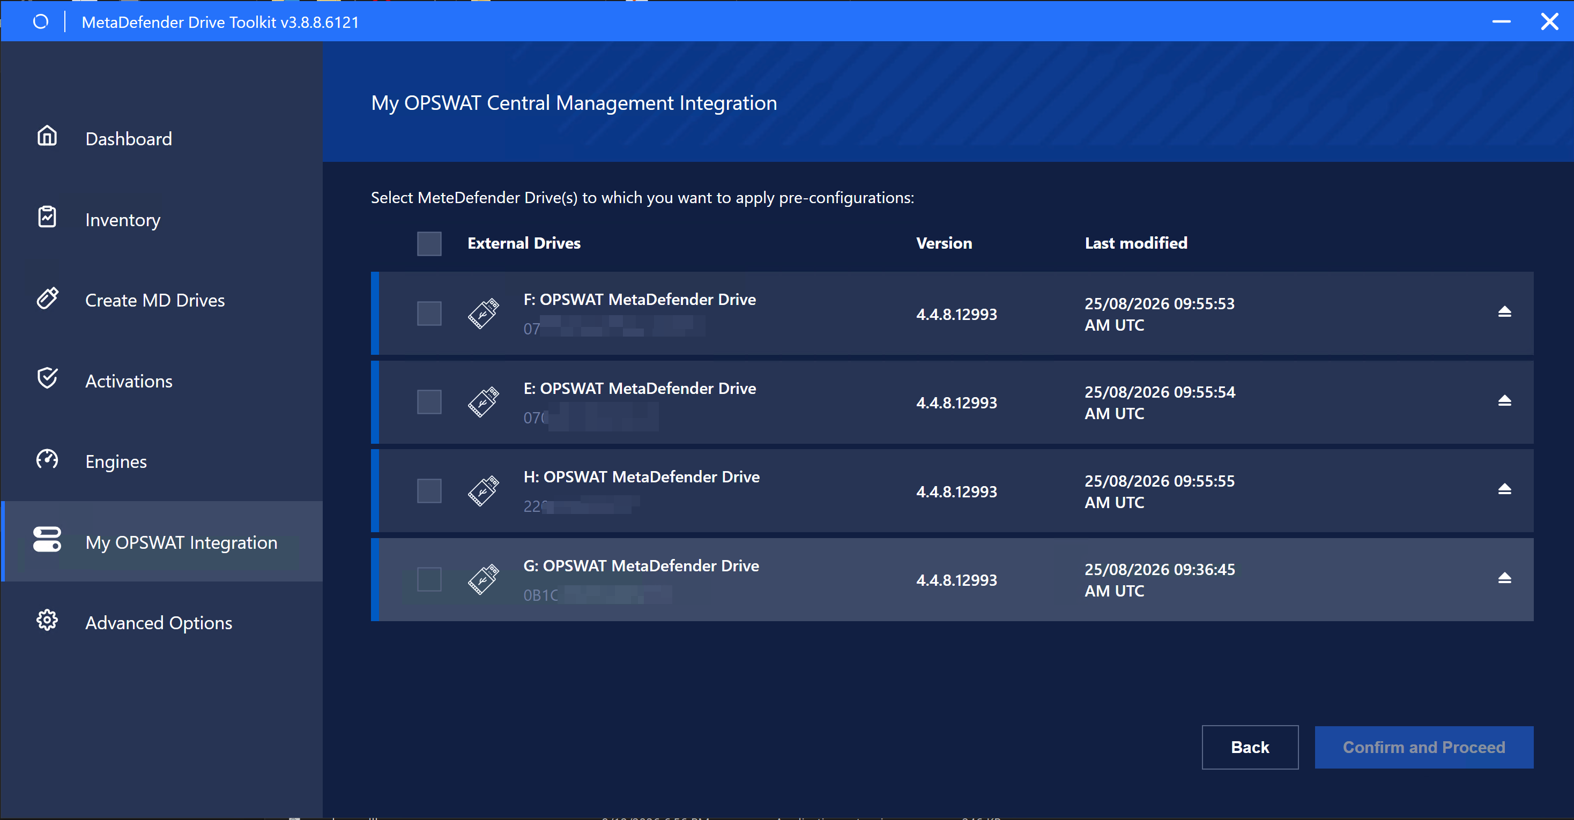This screenshot has height=820, width=1574.
Task: Click the Select MeteDefender Drive(s) instruction text
Action: click(x=642, y=197)
